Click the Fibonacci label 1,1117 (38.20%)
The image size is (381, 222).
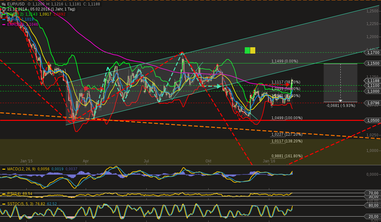[x=286, y=82]
